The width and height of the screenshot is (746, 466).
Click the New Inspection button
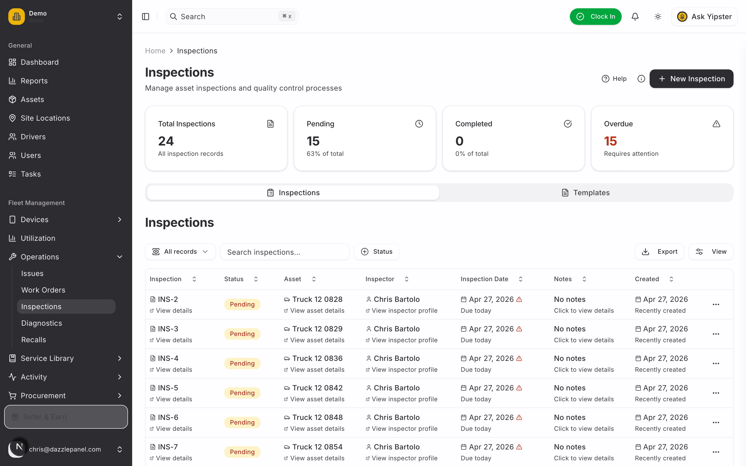coord(691,79)
